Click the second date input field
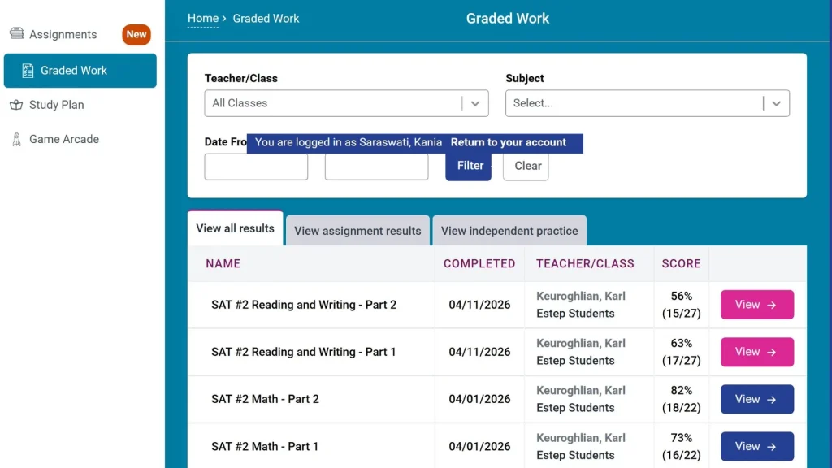 tap(377, 167)
